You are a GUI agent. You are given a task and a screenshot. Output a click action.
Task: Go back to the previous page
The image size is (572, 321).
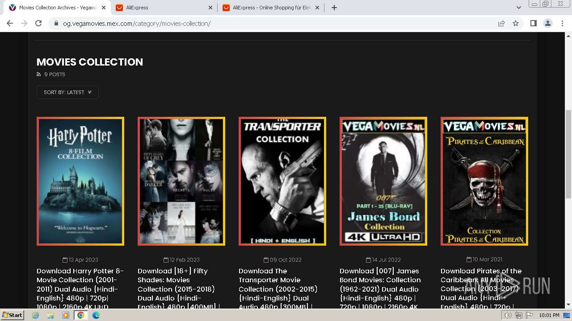[x=10, y=23]
